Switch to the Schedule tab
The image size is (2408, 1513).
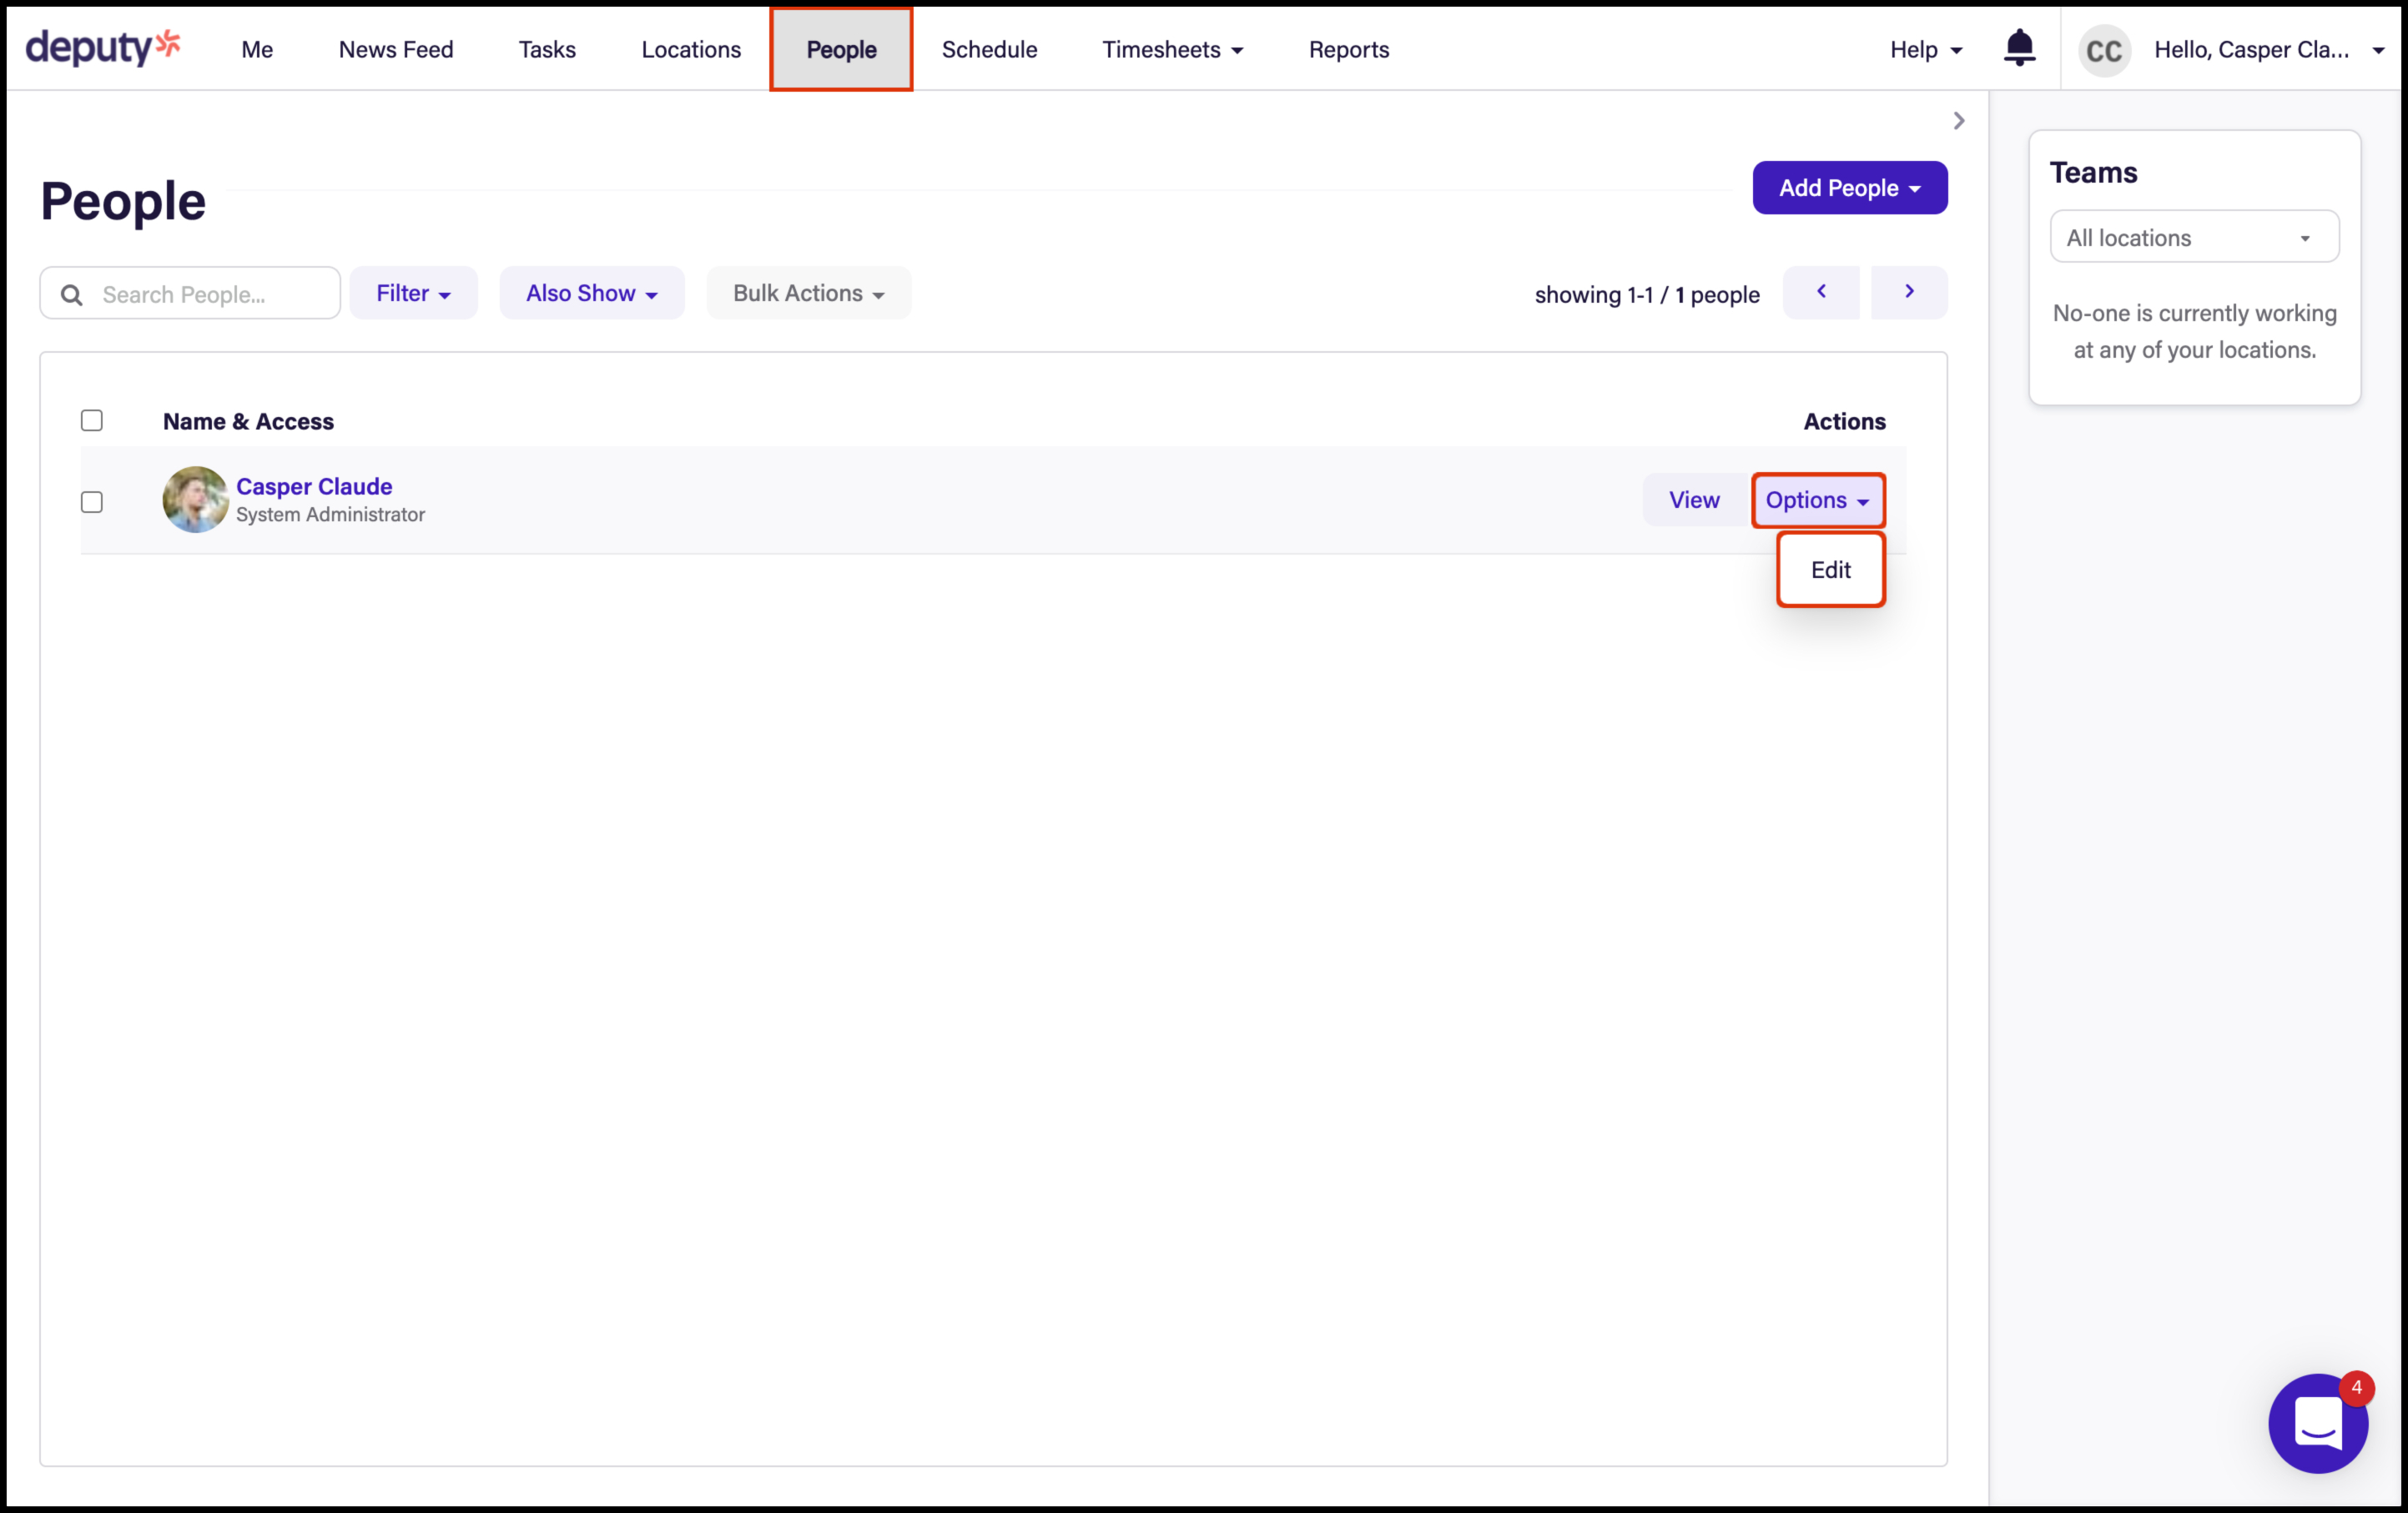click(989, 50)
